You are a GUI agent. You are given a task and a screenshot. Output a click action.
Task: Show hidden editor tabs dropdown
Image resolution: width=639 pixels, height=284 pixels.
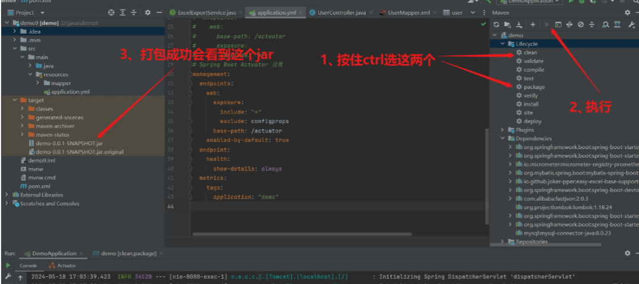[473, 12]
